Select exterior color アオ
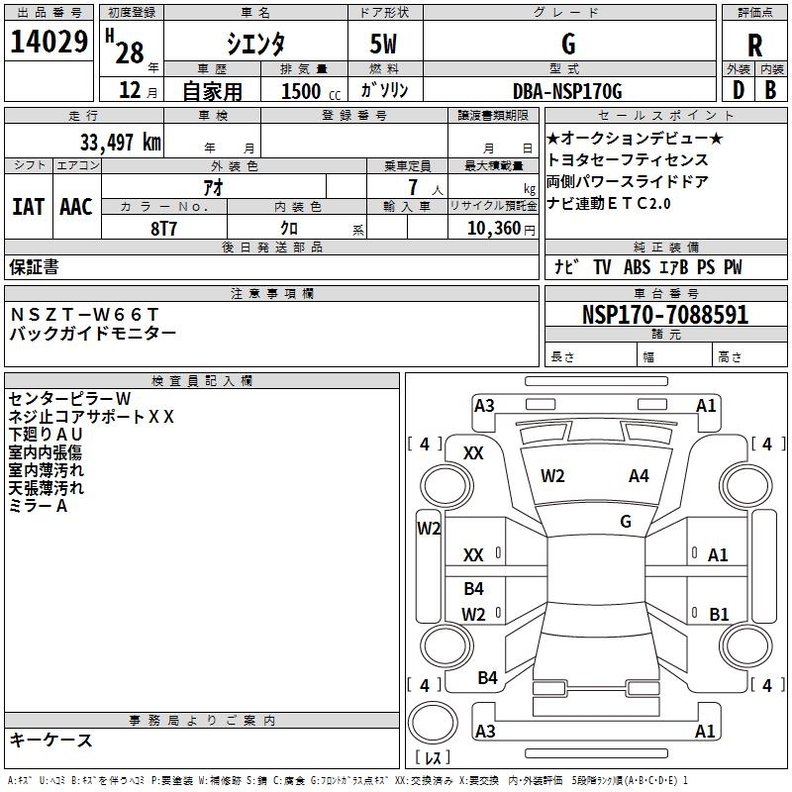792x792 pixels. pyautogui.click(x=213, y=187)
